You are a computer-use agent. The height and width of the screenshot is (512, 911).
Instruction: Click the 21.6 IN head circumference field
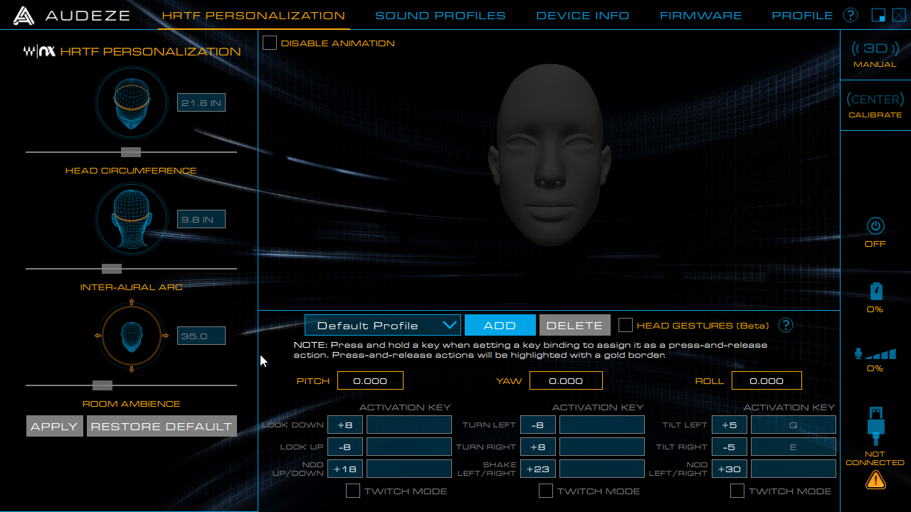tap(201, 103)
